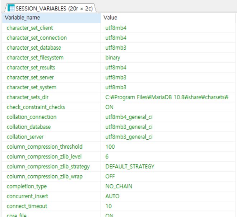Select the character_set_client cell
Viewport: 237px width, 217px height.
tap(51, 28)
